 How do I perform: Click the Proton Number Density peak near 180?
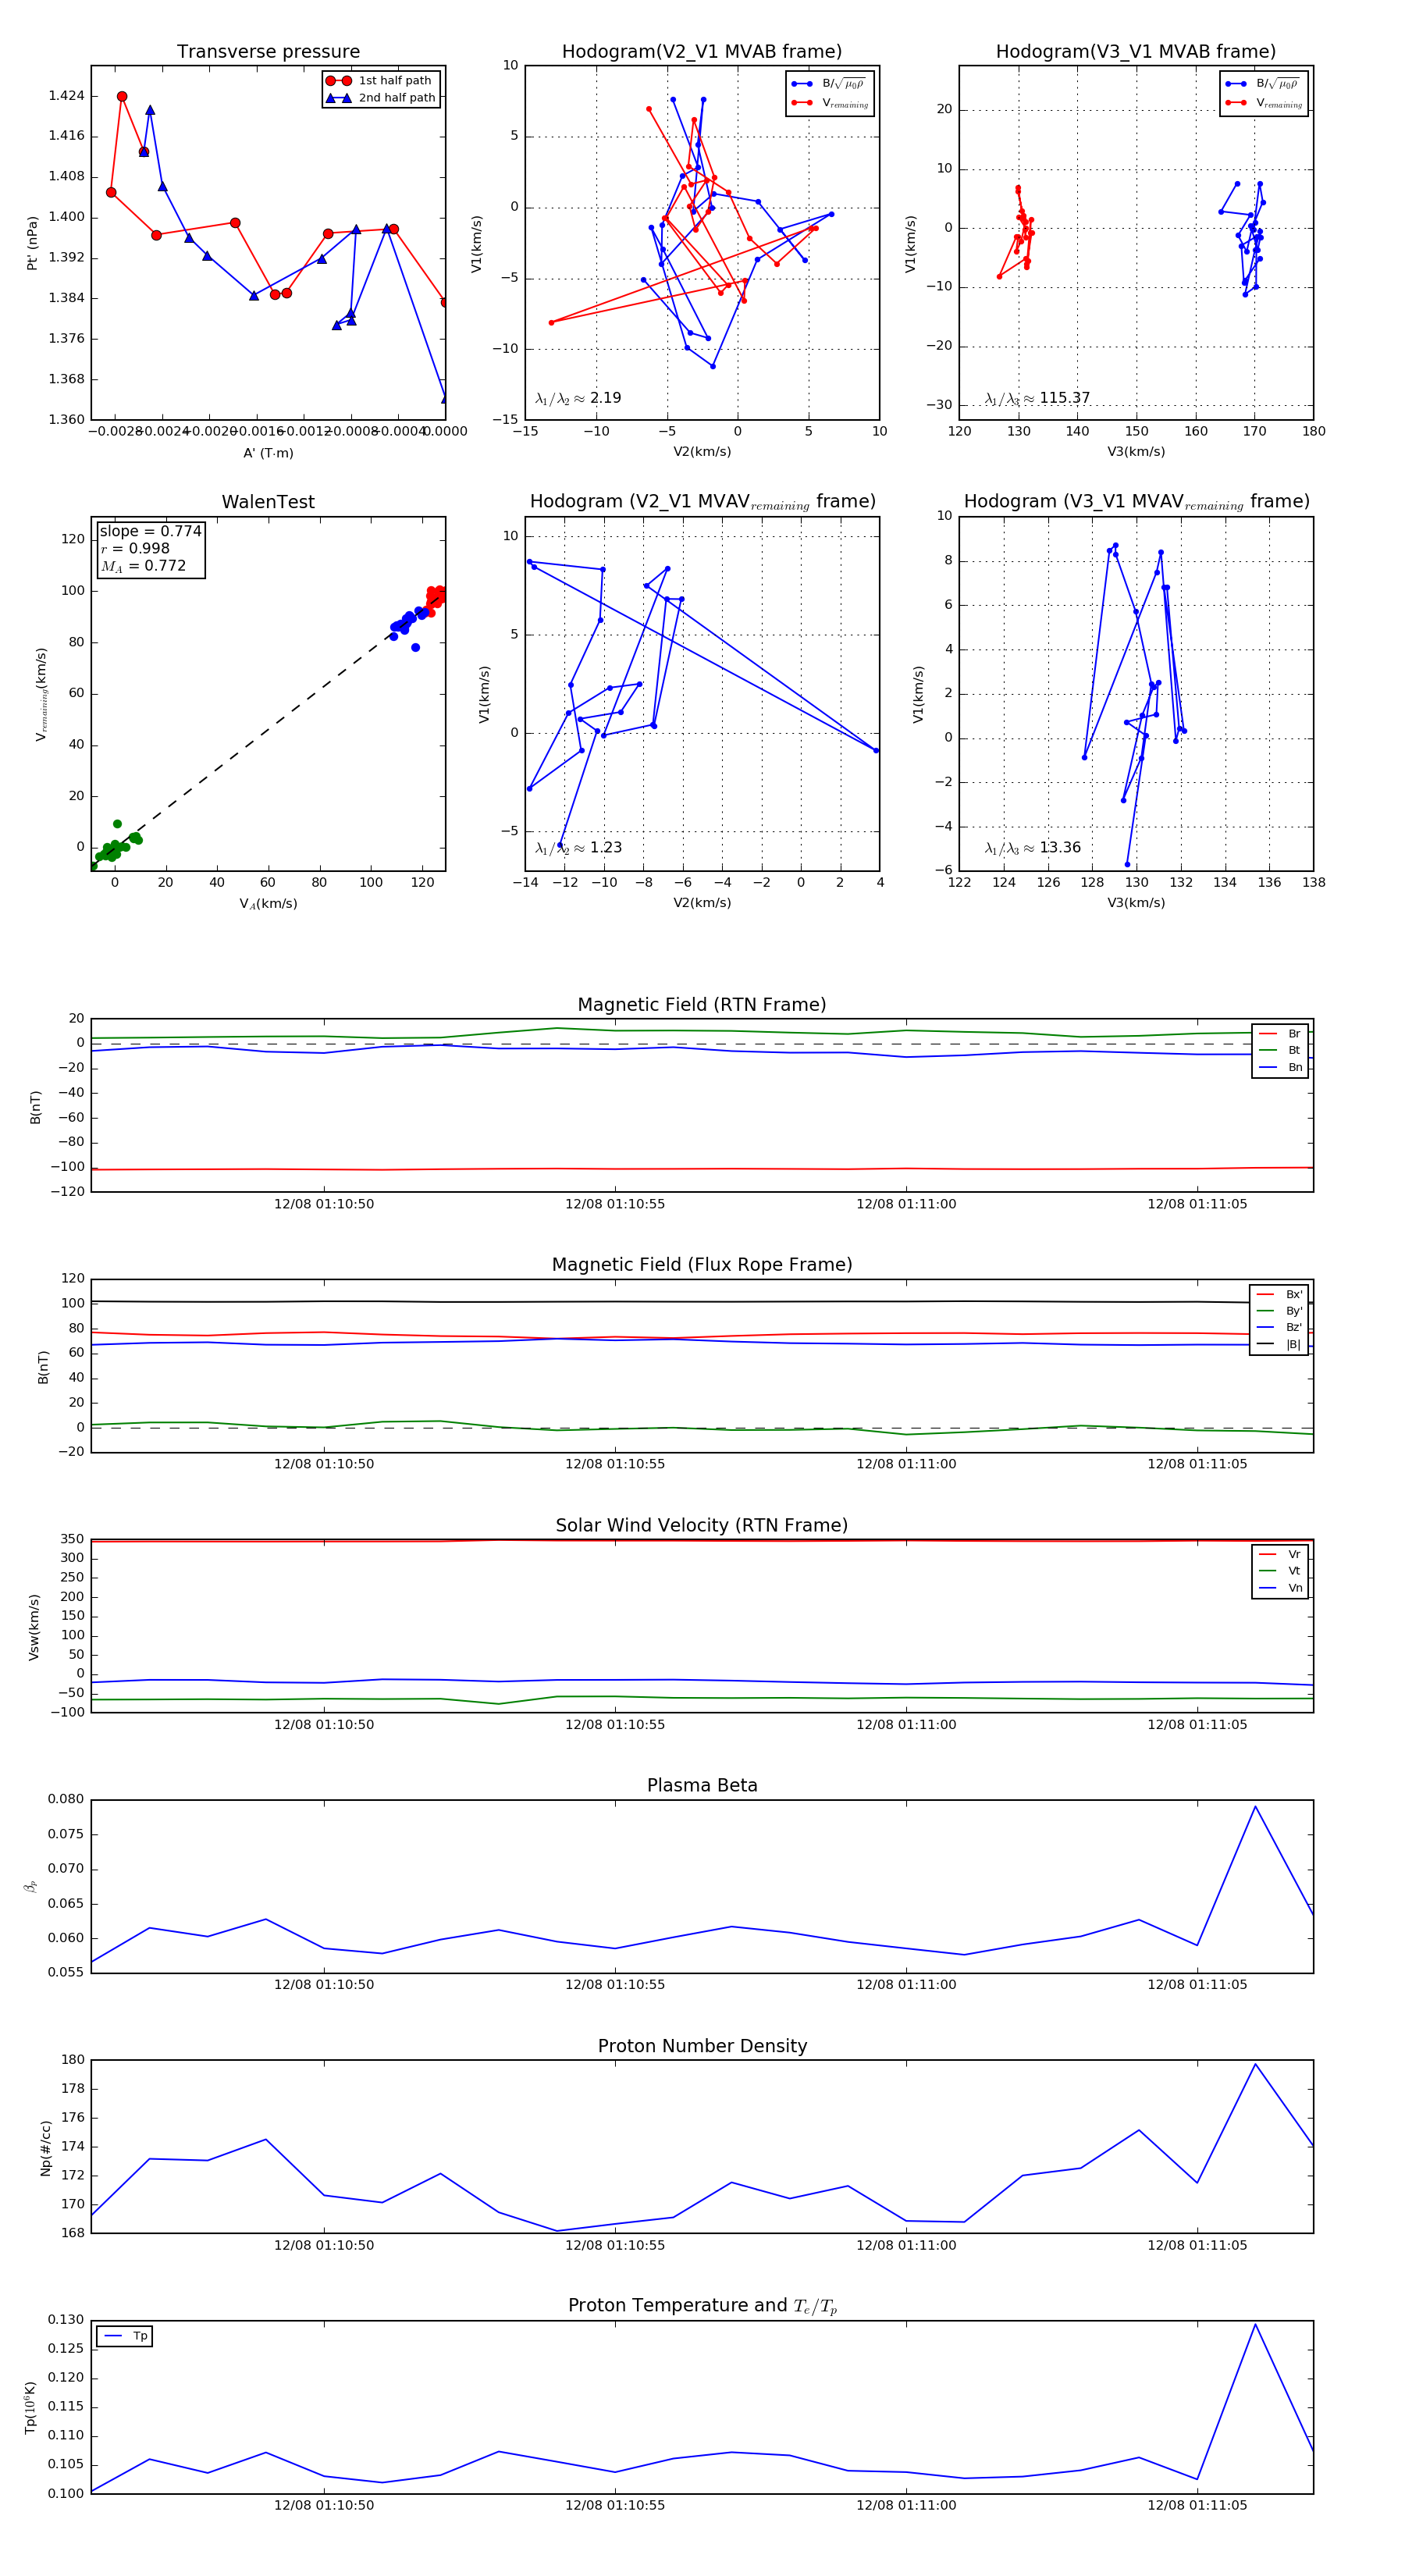(1255, 2065)
